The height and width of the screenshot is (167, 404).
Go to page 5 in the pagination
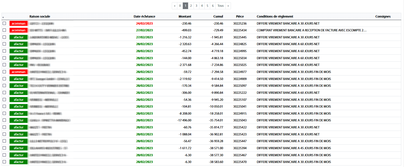pos(207,6)
